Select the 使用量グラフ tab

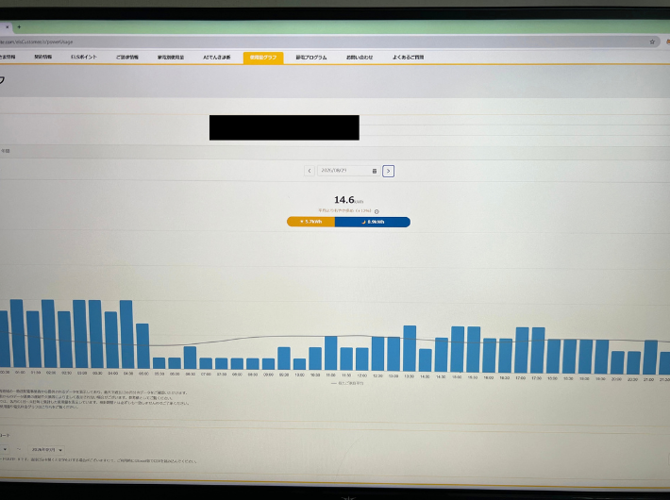[263, 58]
